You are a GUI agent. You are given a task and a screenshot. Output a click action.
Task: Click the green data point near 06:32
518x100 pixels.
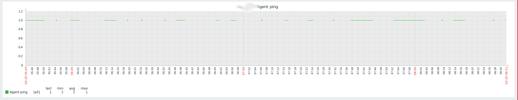coord(165,20)
